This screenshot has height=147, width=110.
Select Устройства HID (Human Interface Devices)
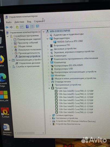76,121
